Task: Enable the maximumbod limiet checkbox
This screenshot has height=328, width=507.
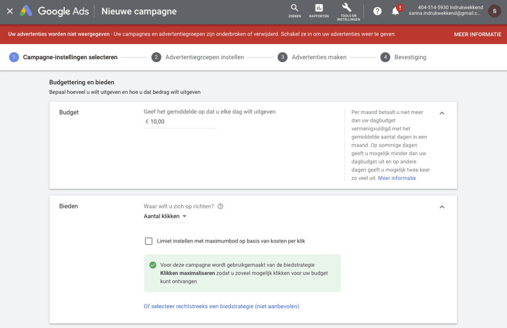Action: click(x=149, y=241)
